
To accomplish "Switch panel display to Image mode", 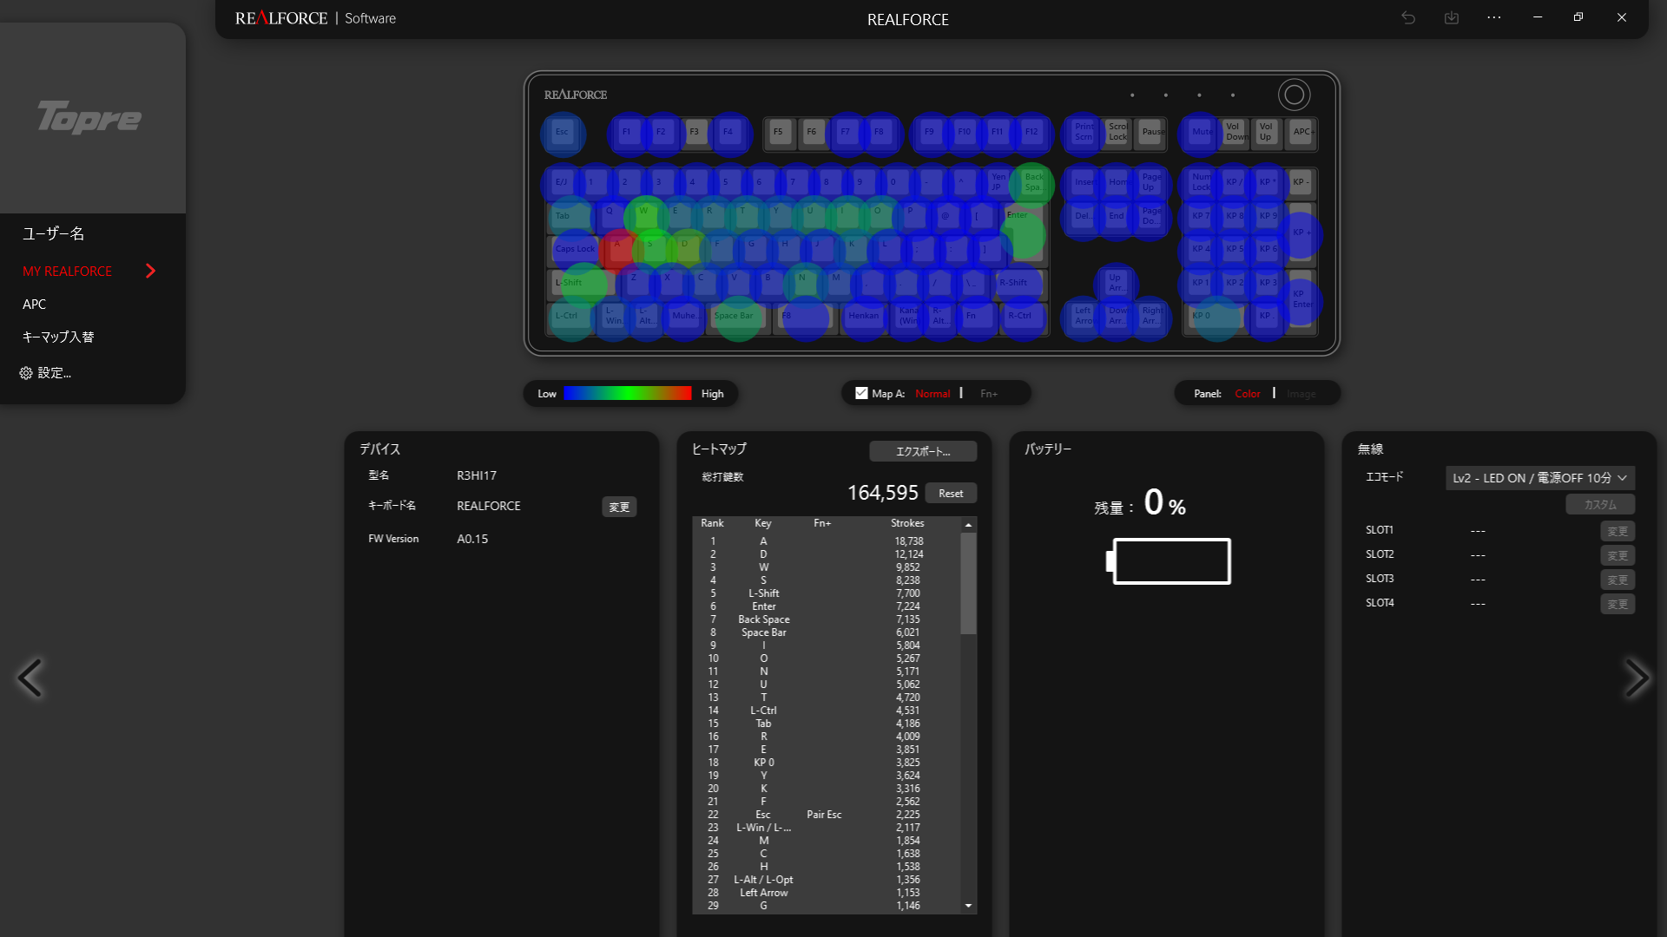I will click(x=1301, y=394).
